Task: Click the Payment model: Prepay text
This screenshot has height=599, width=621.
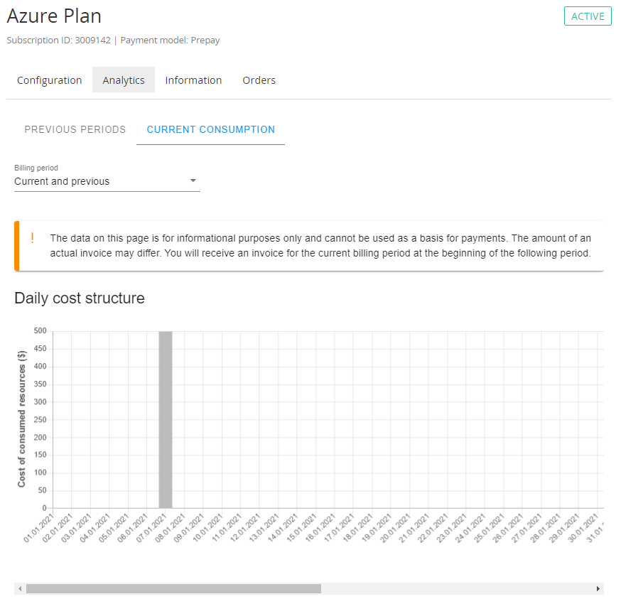Action: click(x=170, y=41)
